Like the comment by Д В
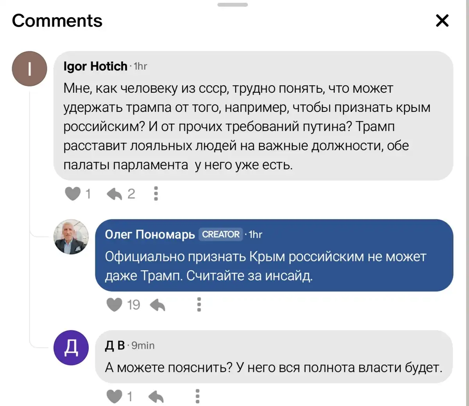 tap(114, 397)
